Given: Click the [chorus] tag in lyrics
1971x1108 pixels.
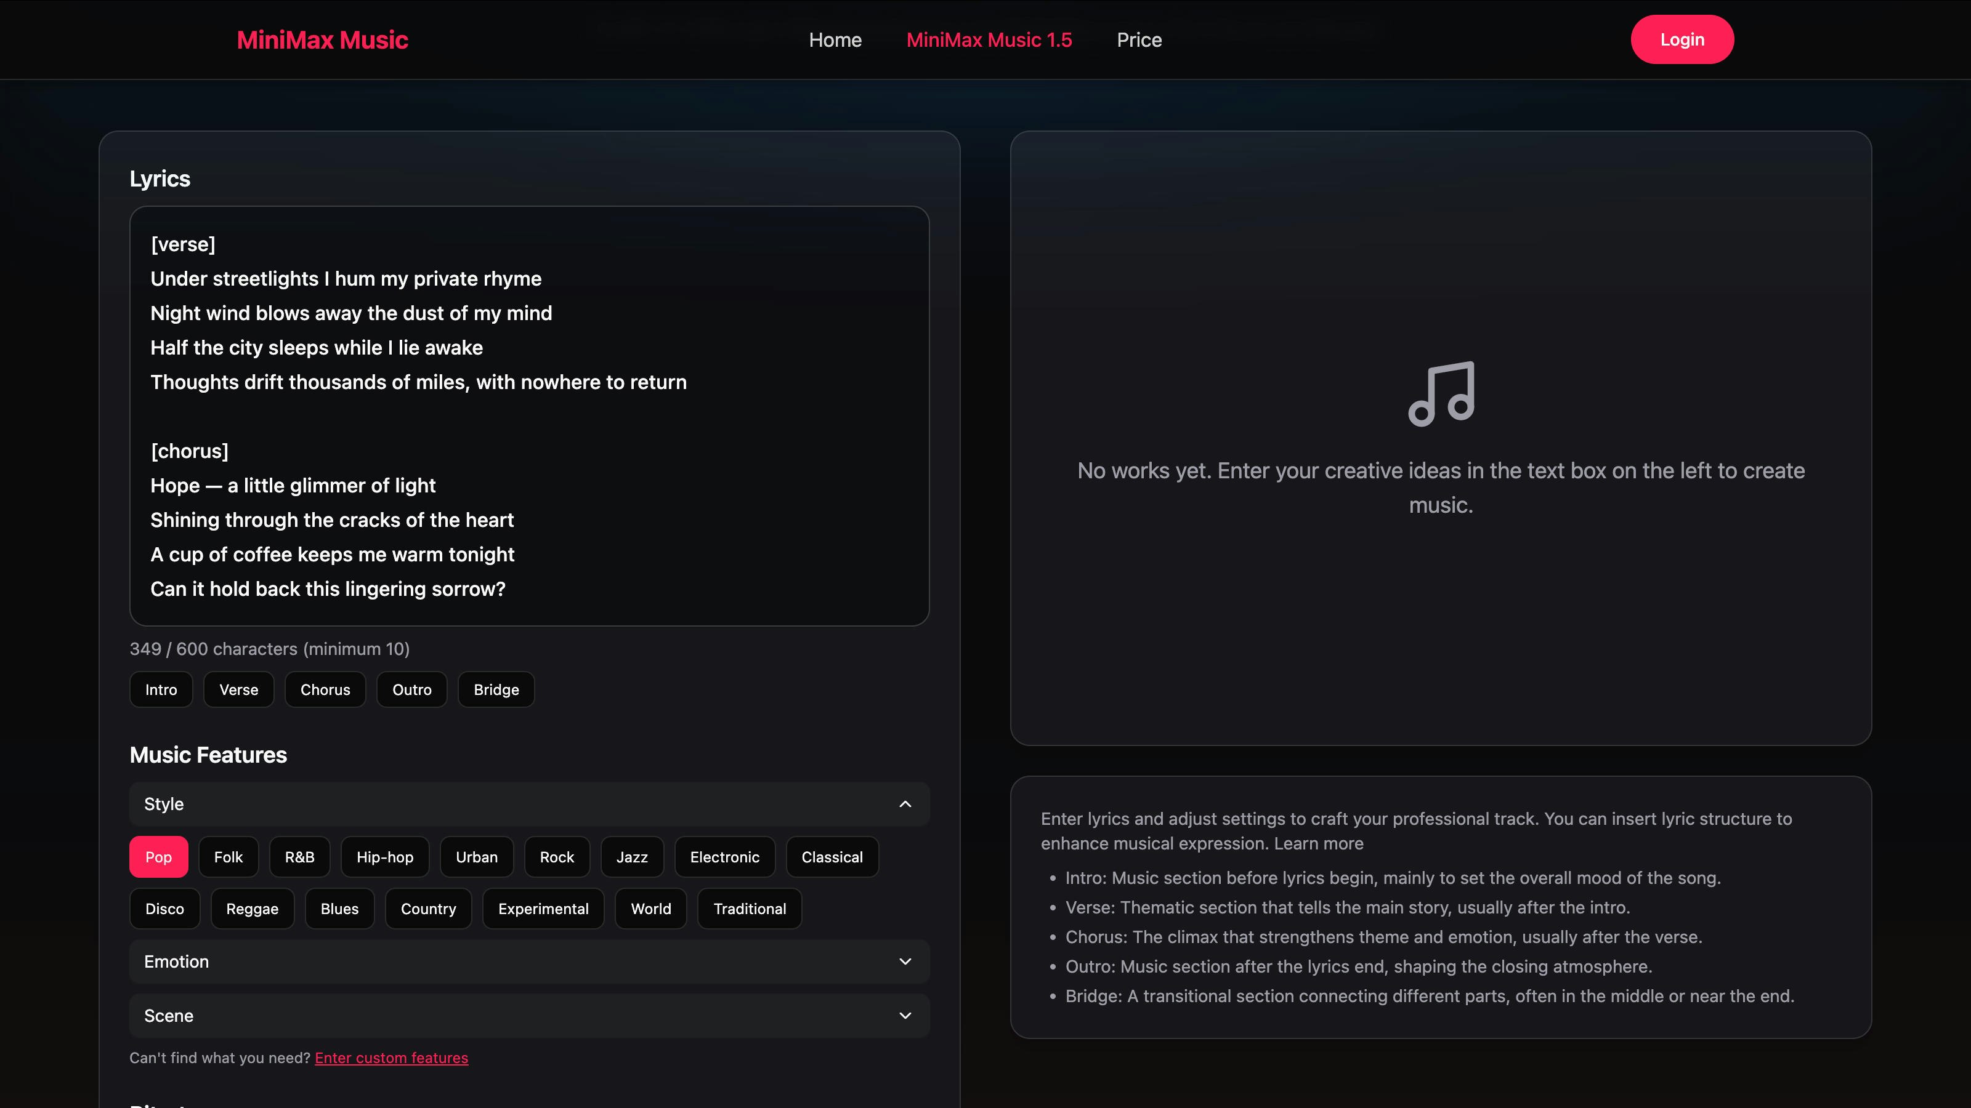Looking at the screenshot, I should (189, 451).
